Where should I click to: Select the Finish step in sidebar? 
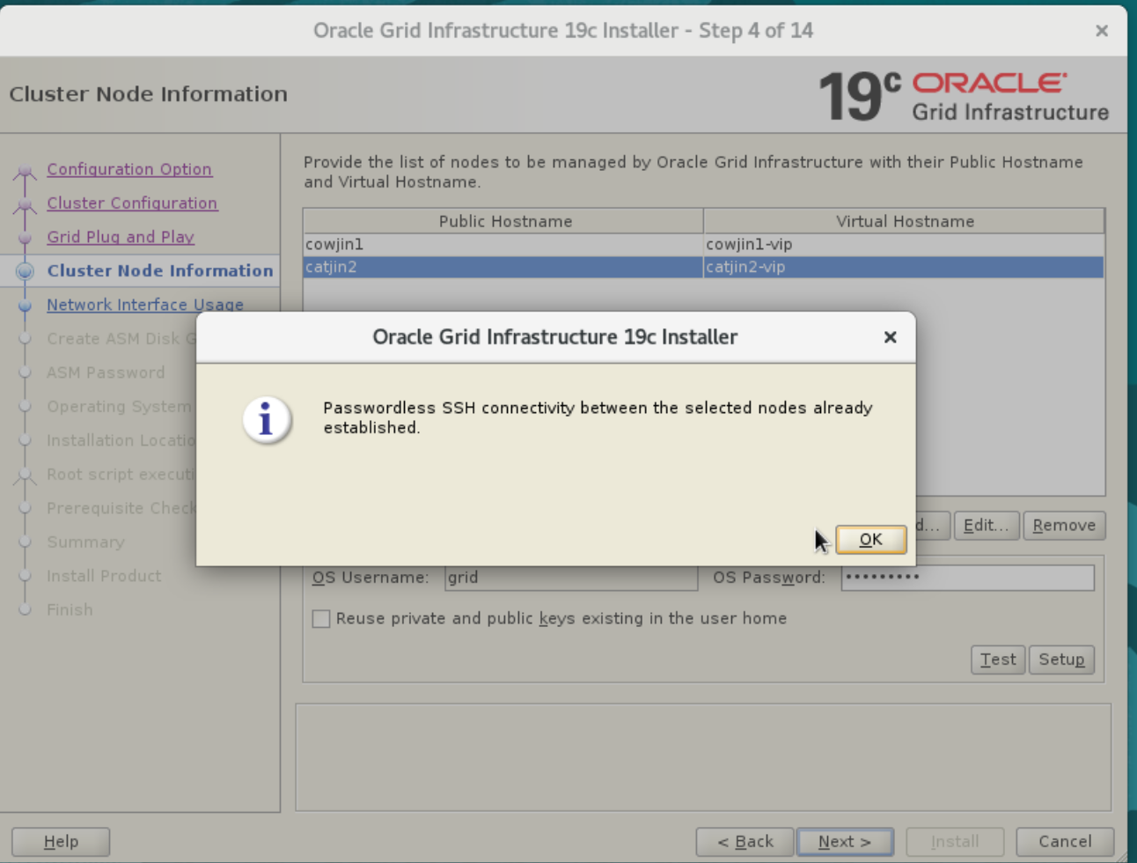click(70, 609)
